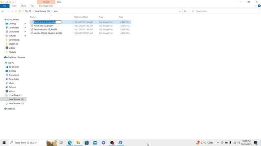This screenshot has height=146, width=261.
Task: Sort by Size column header
Action: pyautogui.click(x=121, y=17)
